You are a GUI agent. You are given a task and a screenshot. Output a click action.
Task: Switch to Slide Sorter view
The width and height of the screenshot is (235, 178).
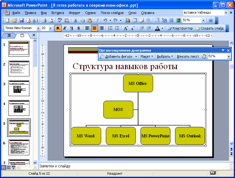pyautogui.click(x=9, y=167)
